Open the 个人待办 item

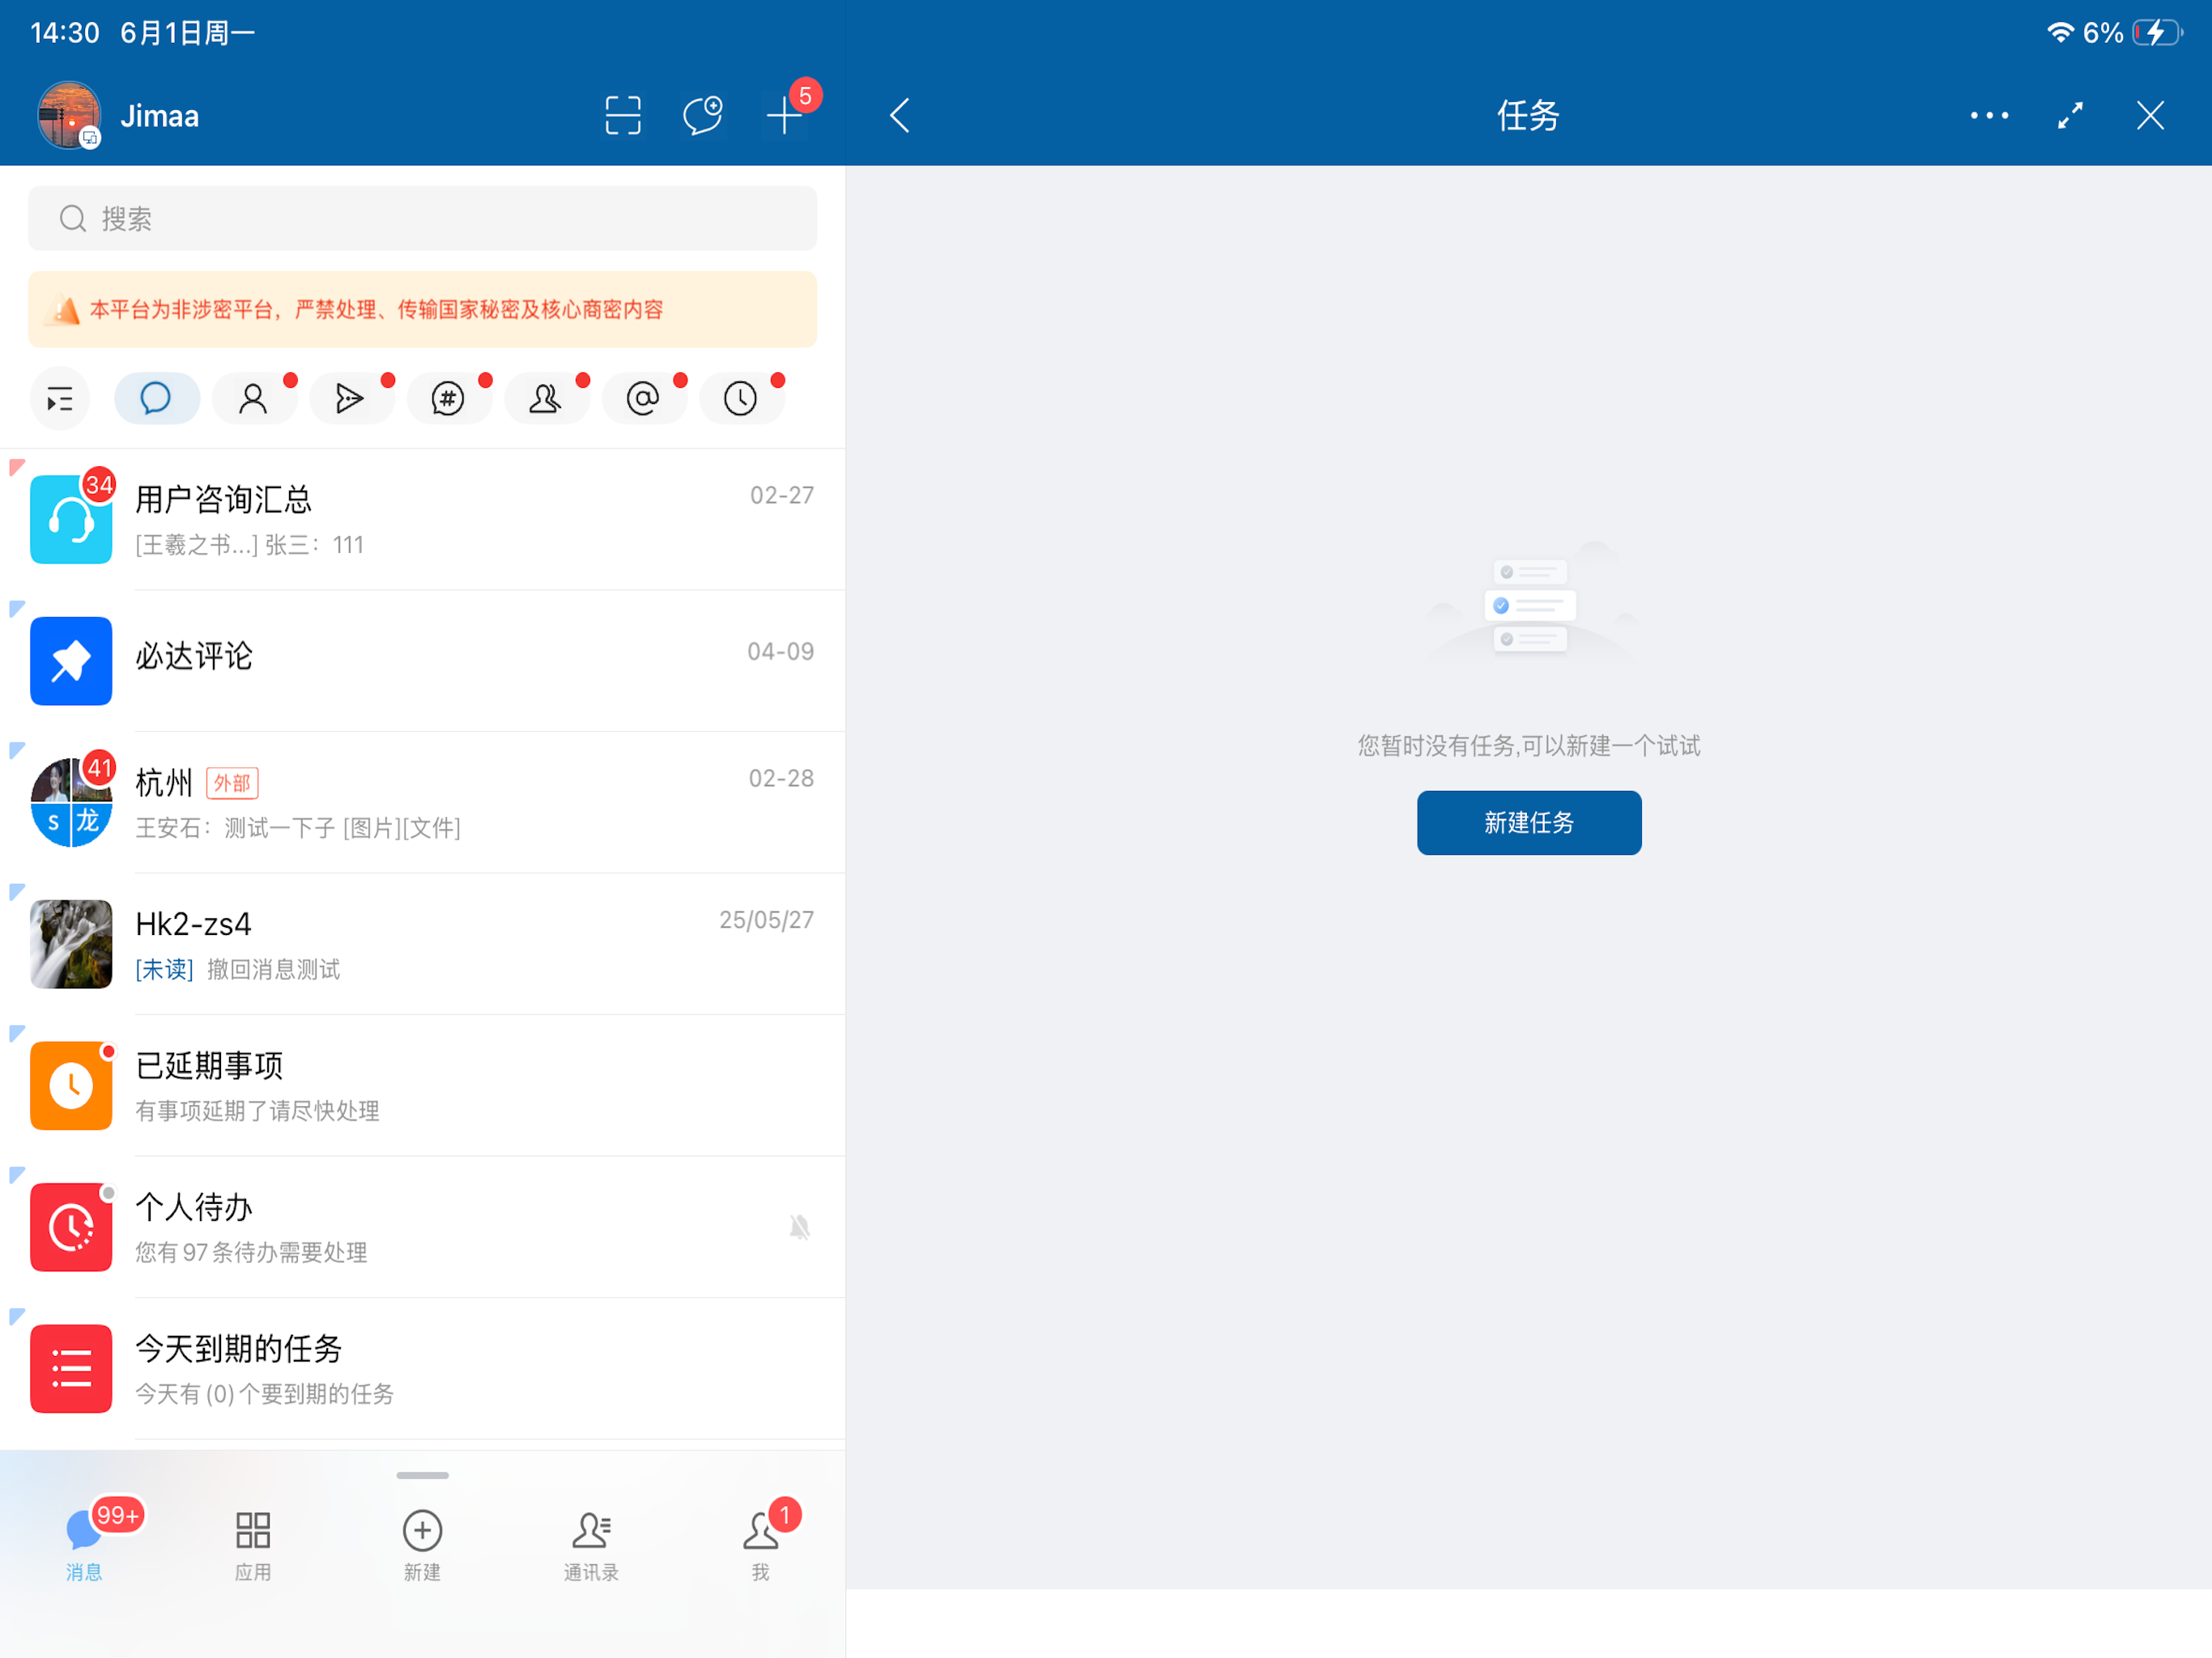point(423,1227)
